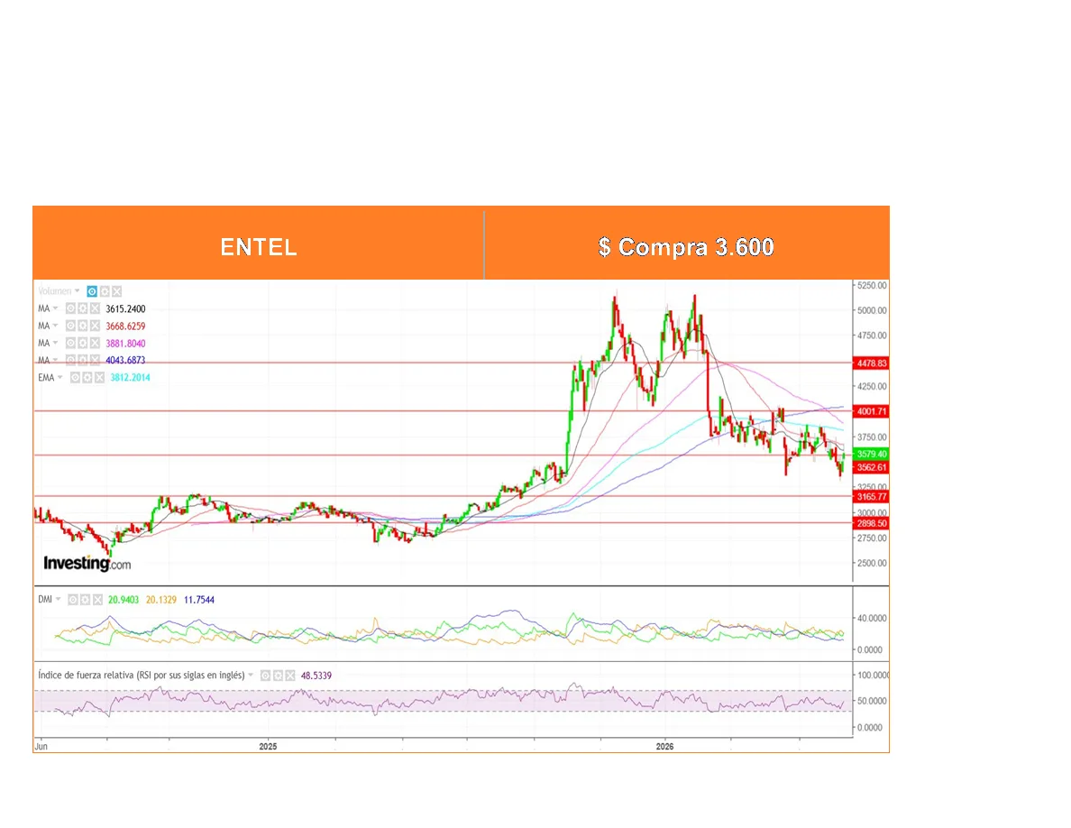Select the 4001.71 red price label
This screenshot has height=828, width=1071.
click(x=872, y=411)
